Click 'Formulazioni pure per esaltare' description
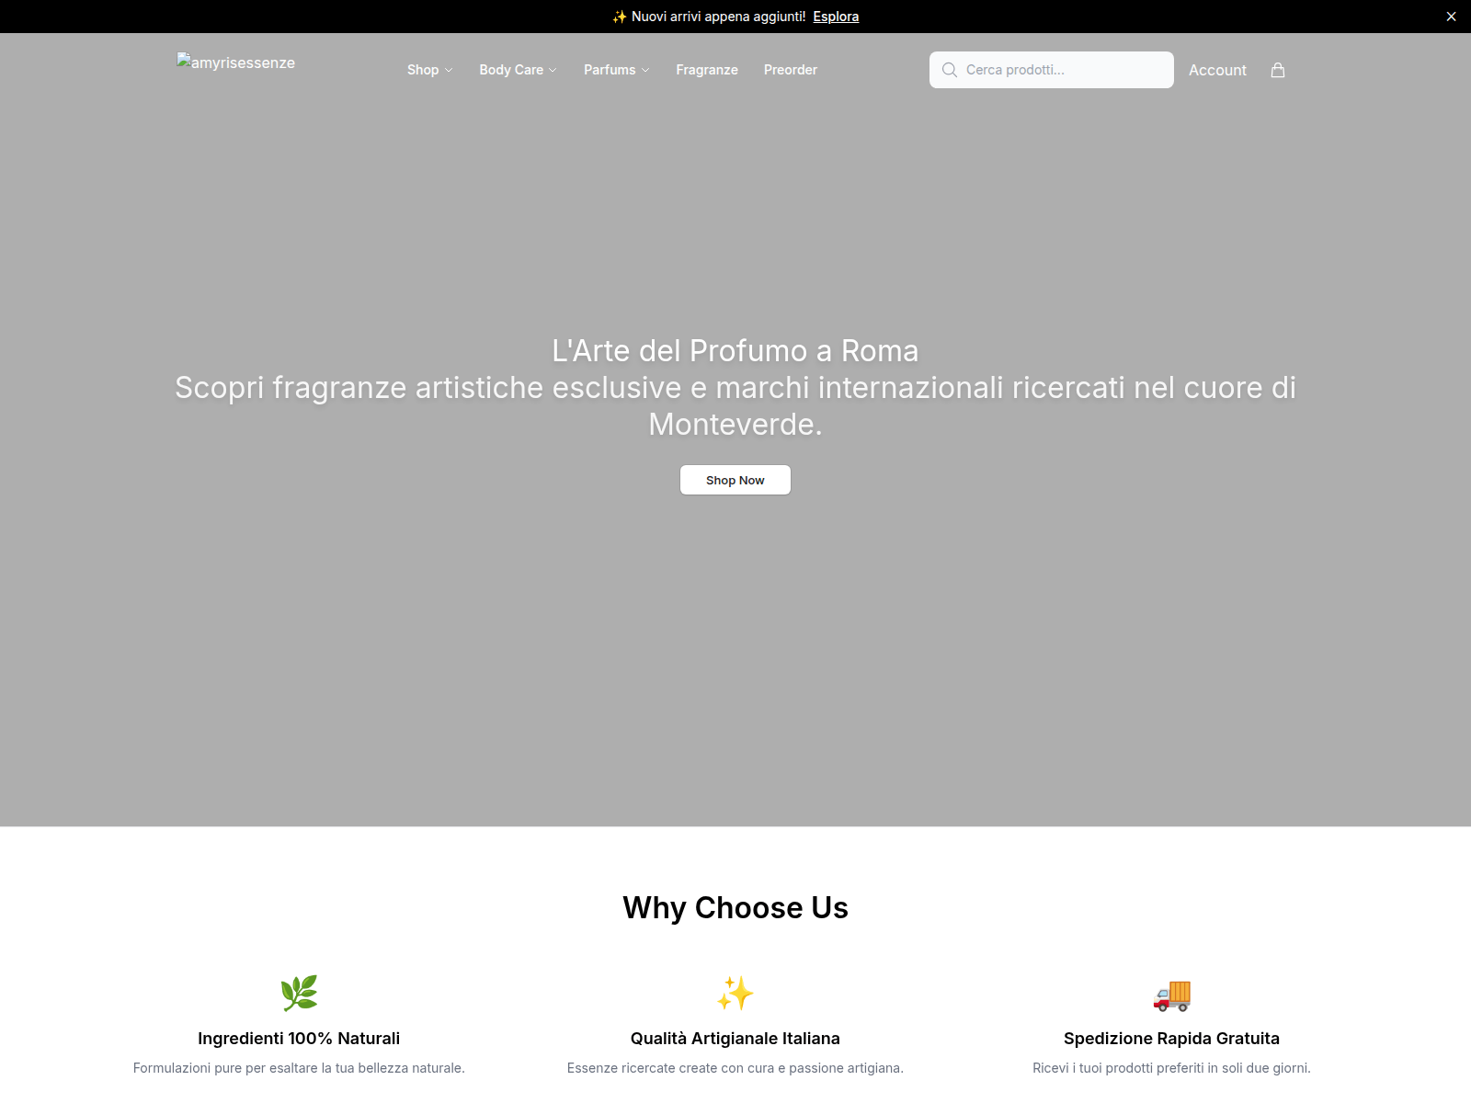Image resolution: width=1471 pixels, height=1103 pixels. 299,1068
